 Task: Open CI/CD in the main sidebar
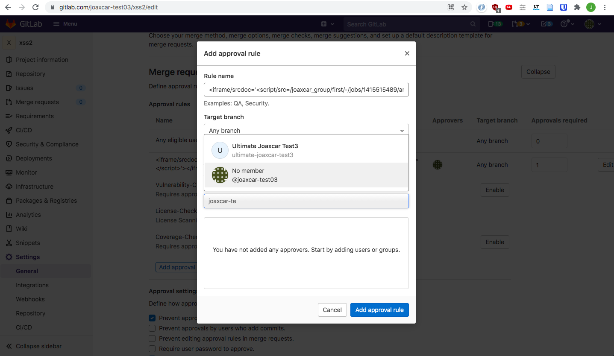click(x=24, y=130)
